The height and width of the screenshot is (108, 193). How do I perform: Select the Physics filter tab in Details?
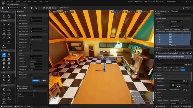point(159,70)
